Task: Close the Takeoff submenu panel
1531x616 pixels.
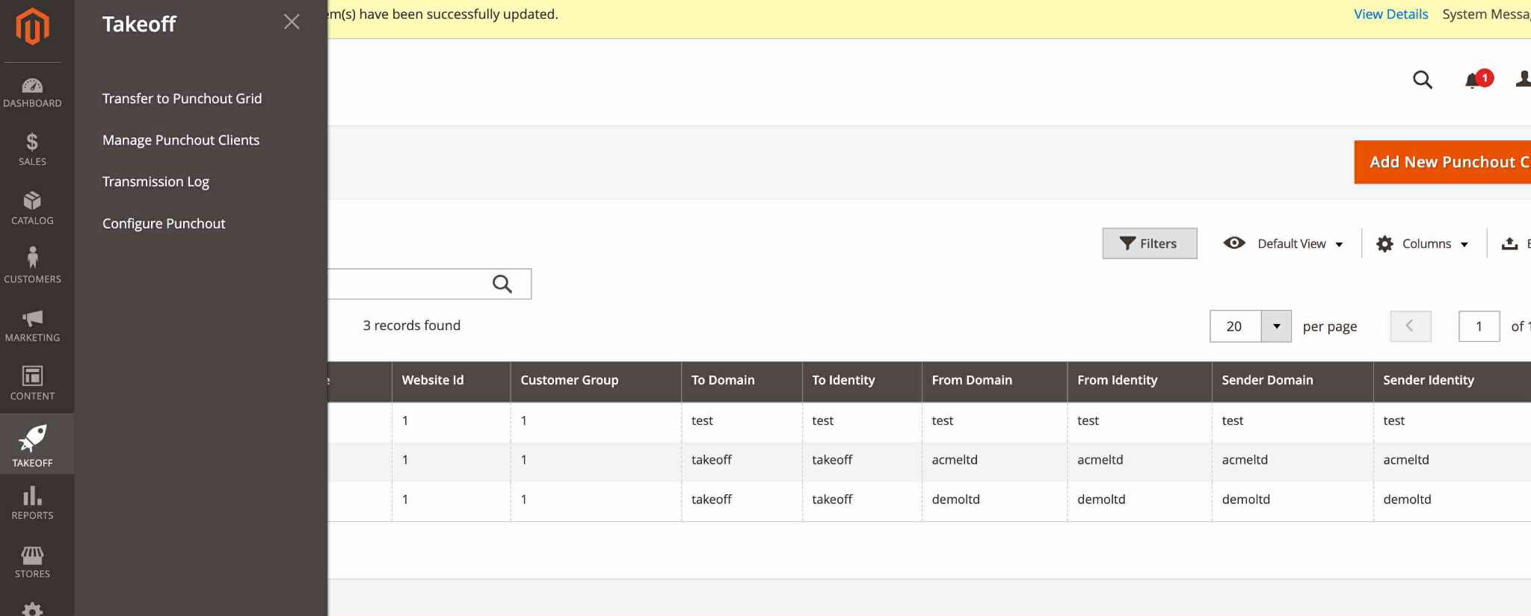Action: 292,22
